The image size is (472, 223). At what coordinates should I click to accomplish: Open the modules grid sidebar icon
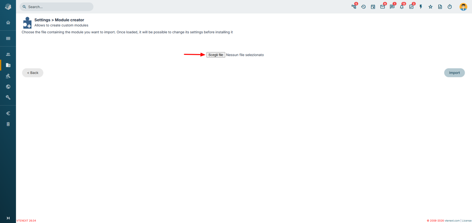point(8,38)
